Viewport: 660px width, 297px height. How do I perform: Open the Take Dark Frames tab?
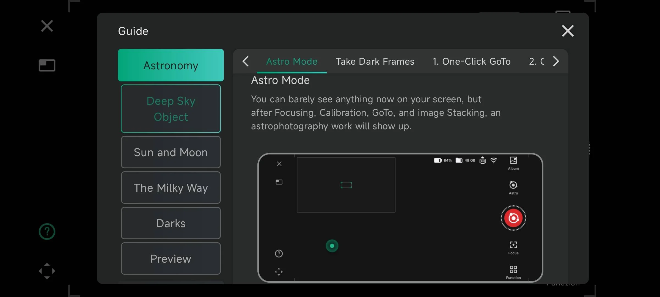(x=375, y=61)
